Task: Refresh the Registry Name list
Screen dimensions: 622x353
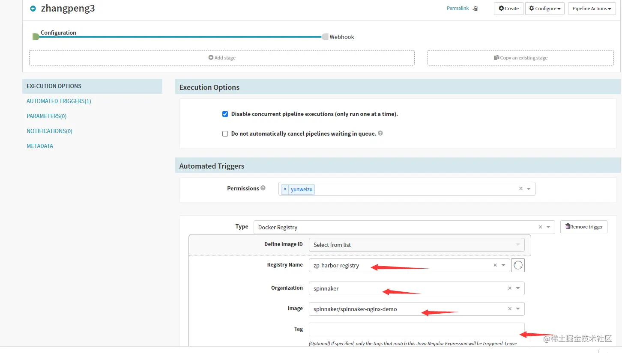Action: click(518, 265)
